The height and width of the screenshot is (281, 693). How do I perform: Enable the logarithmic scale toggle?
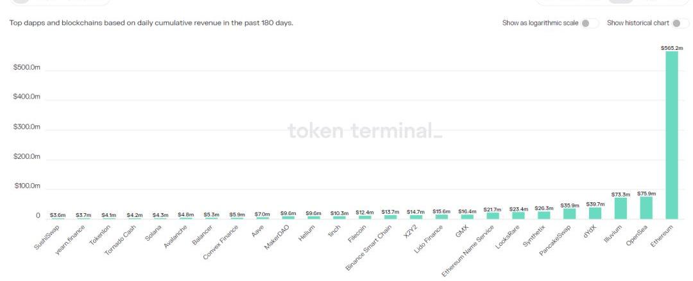pyautogui.click(x=590, y=23)
